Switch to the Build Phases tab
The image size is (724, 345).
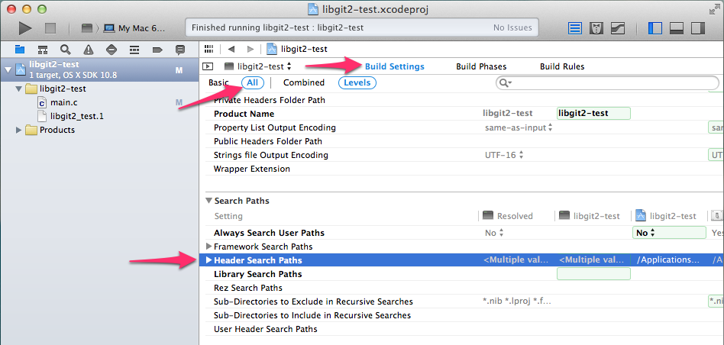pyautogui.click(x=481, y=66)
